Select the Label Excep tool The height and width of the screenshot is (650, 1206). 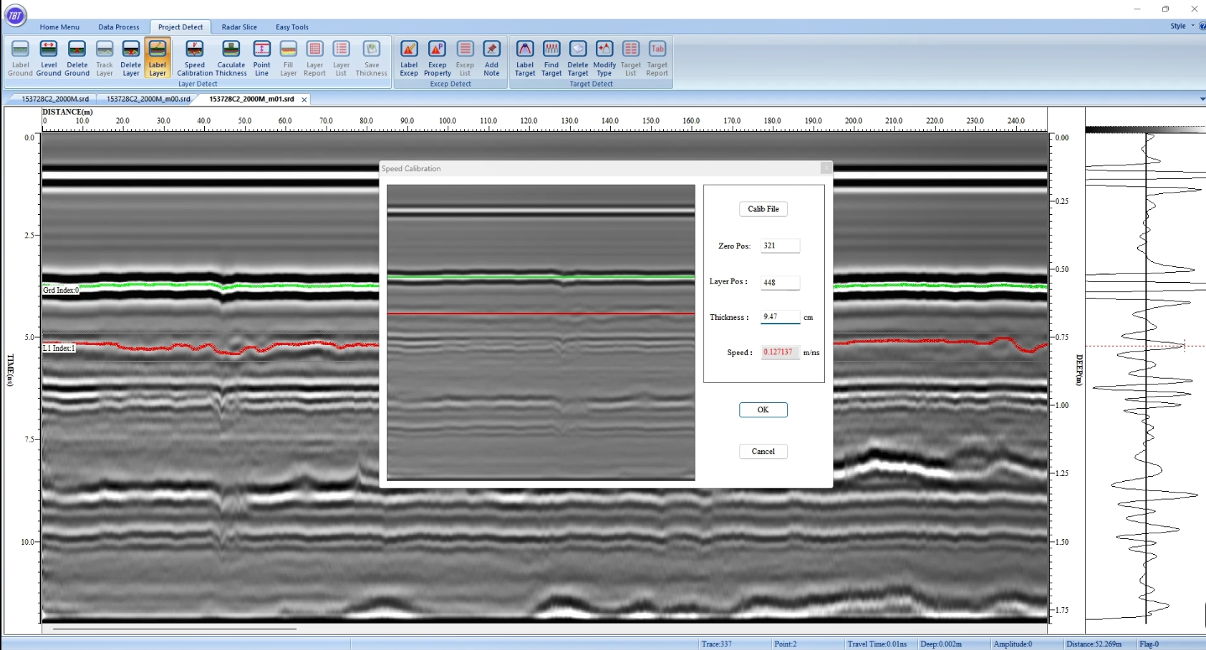(409, 58)
